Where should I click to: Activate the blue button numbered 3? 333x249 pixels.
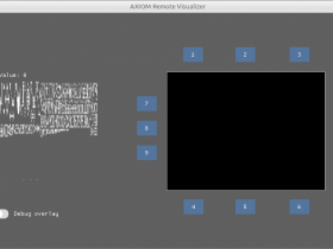coord(299,55)
